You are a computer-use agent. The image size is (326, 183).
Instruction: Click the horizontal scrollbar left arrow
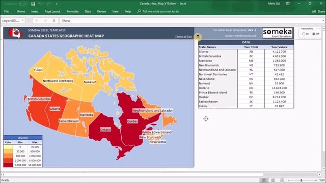(2, 174)
